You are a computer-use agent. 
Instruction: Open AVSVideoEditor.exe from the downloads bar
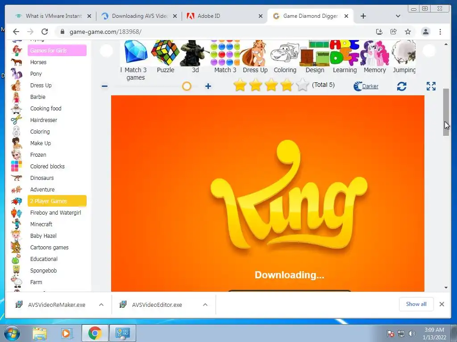(157, 305)
